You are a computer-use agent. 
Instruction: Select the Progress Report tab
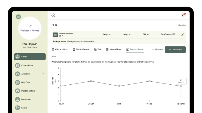135,49
